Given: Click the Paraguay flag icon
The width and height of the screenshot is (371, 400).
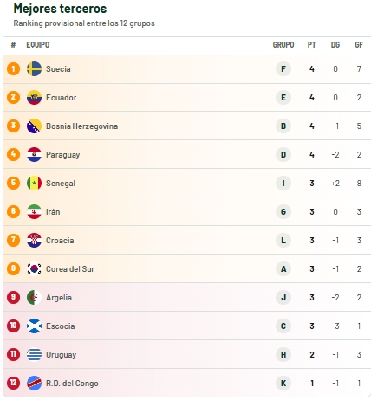Looking at the screenshot, I should pyautogui.click(x=34, y=155).
